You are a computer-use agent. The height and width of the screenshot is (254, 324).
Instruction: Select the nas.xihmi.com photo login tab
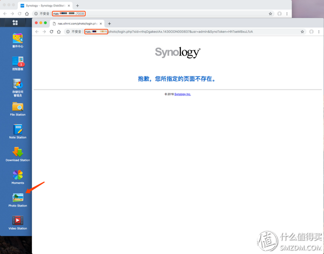[x=77, y=24]
